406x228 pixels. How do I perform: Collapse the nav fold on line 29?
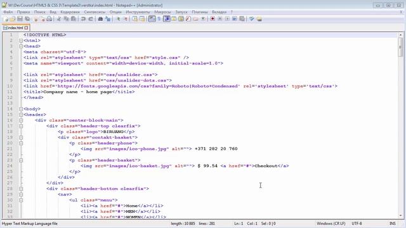tap(21, 194)
